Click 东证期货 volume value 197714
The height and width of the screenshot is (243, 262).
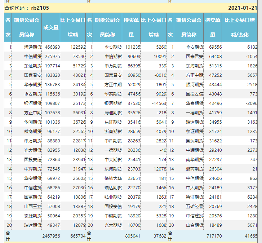(x=52, y=66)
